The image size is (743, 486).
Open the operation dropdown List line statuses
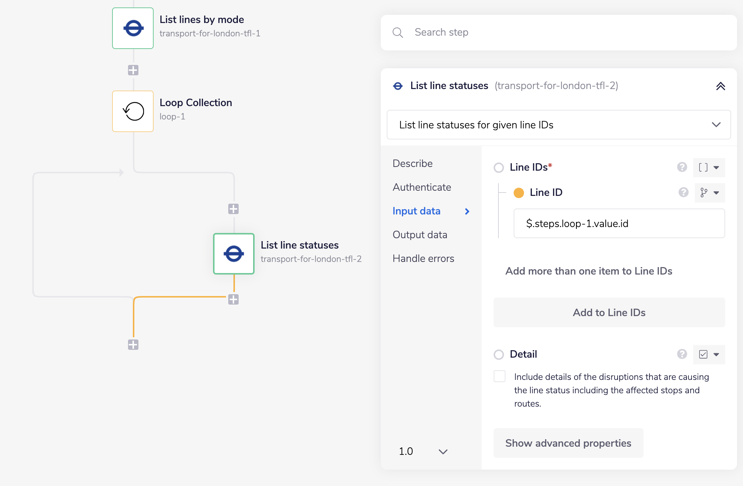[x=559, y=125]
